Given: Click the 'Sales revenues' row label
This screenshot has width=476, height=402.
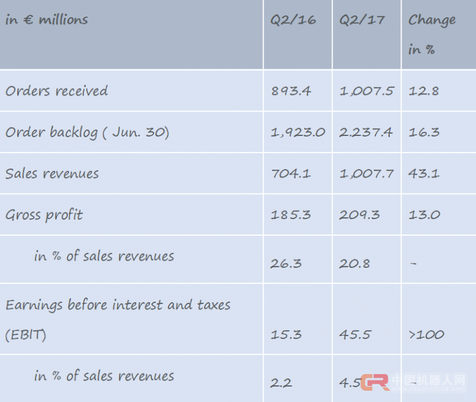Looking at the screenshot, I should (x=52, y=174).
